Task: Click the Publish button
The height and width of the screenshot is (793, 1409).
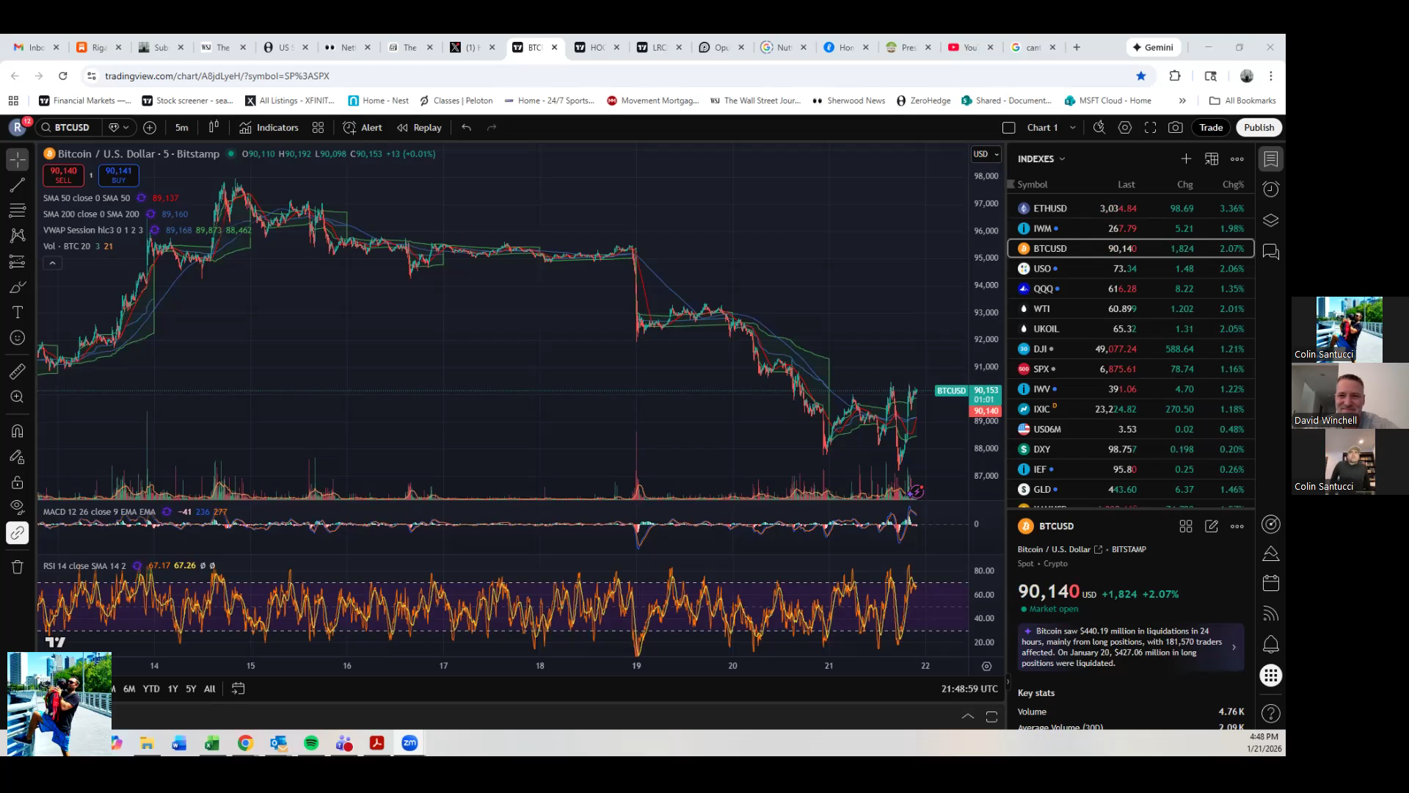Action: tap(1259, 127)
